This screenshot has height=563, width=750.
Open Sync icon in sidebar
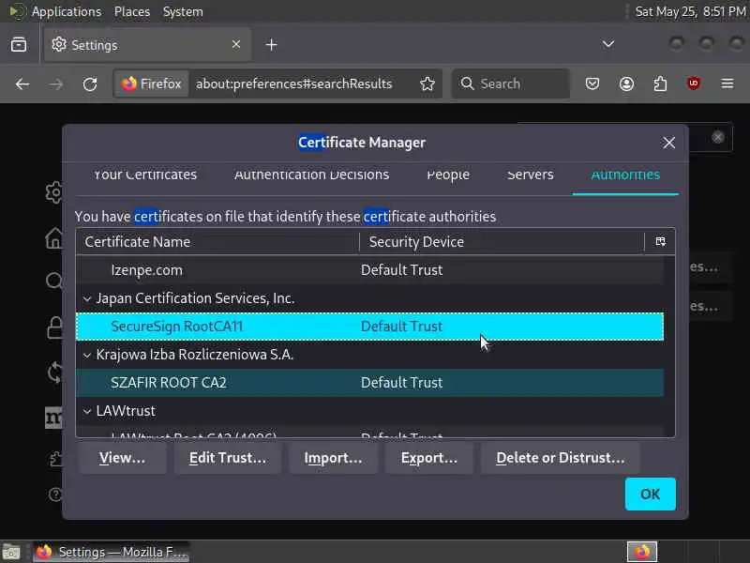[54, 373]
